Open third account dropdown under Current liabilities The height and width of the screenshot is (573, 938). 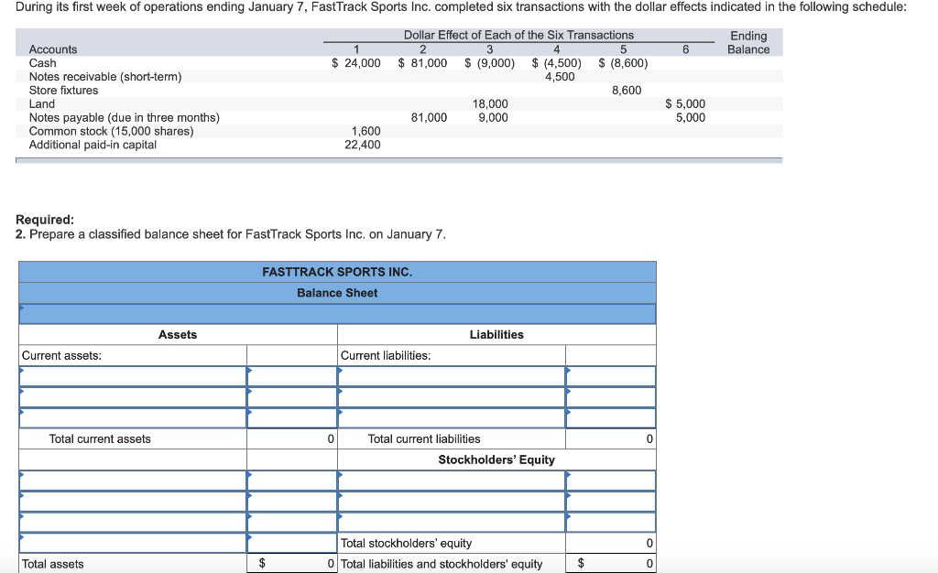tap(452, 418)
